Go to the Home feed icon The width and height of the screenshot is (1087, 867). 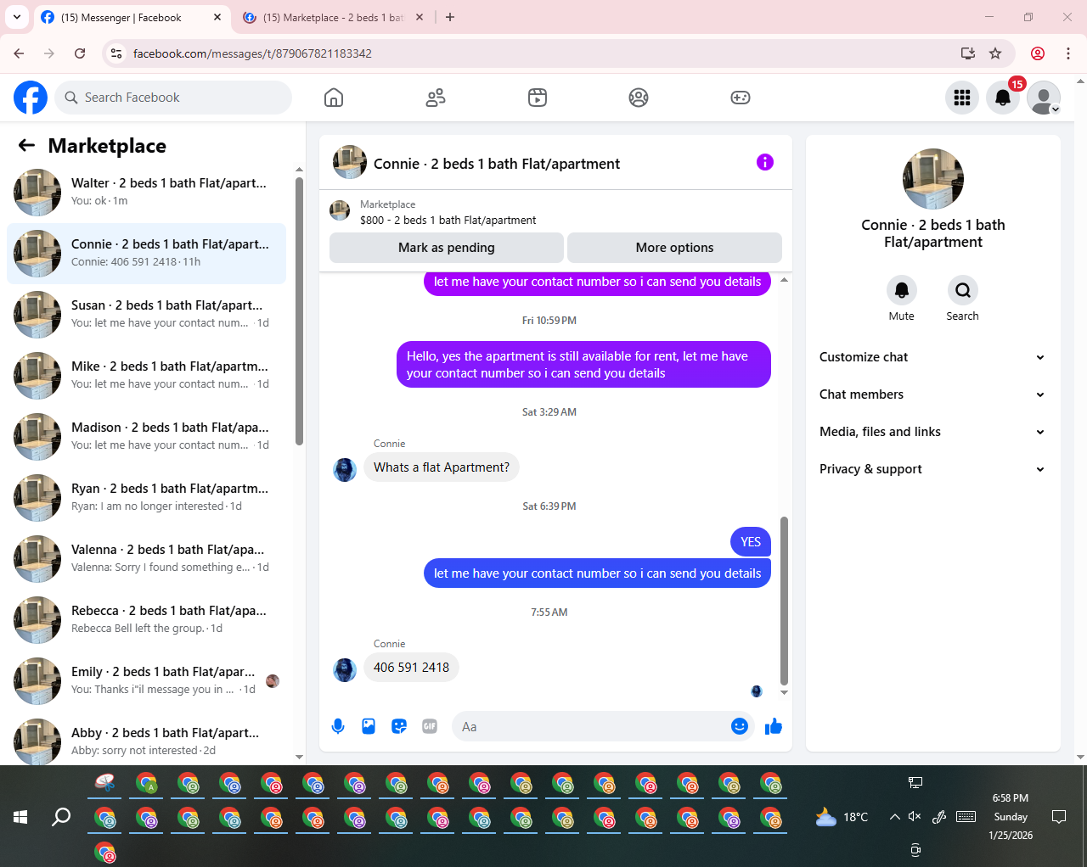334,98
